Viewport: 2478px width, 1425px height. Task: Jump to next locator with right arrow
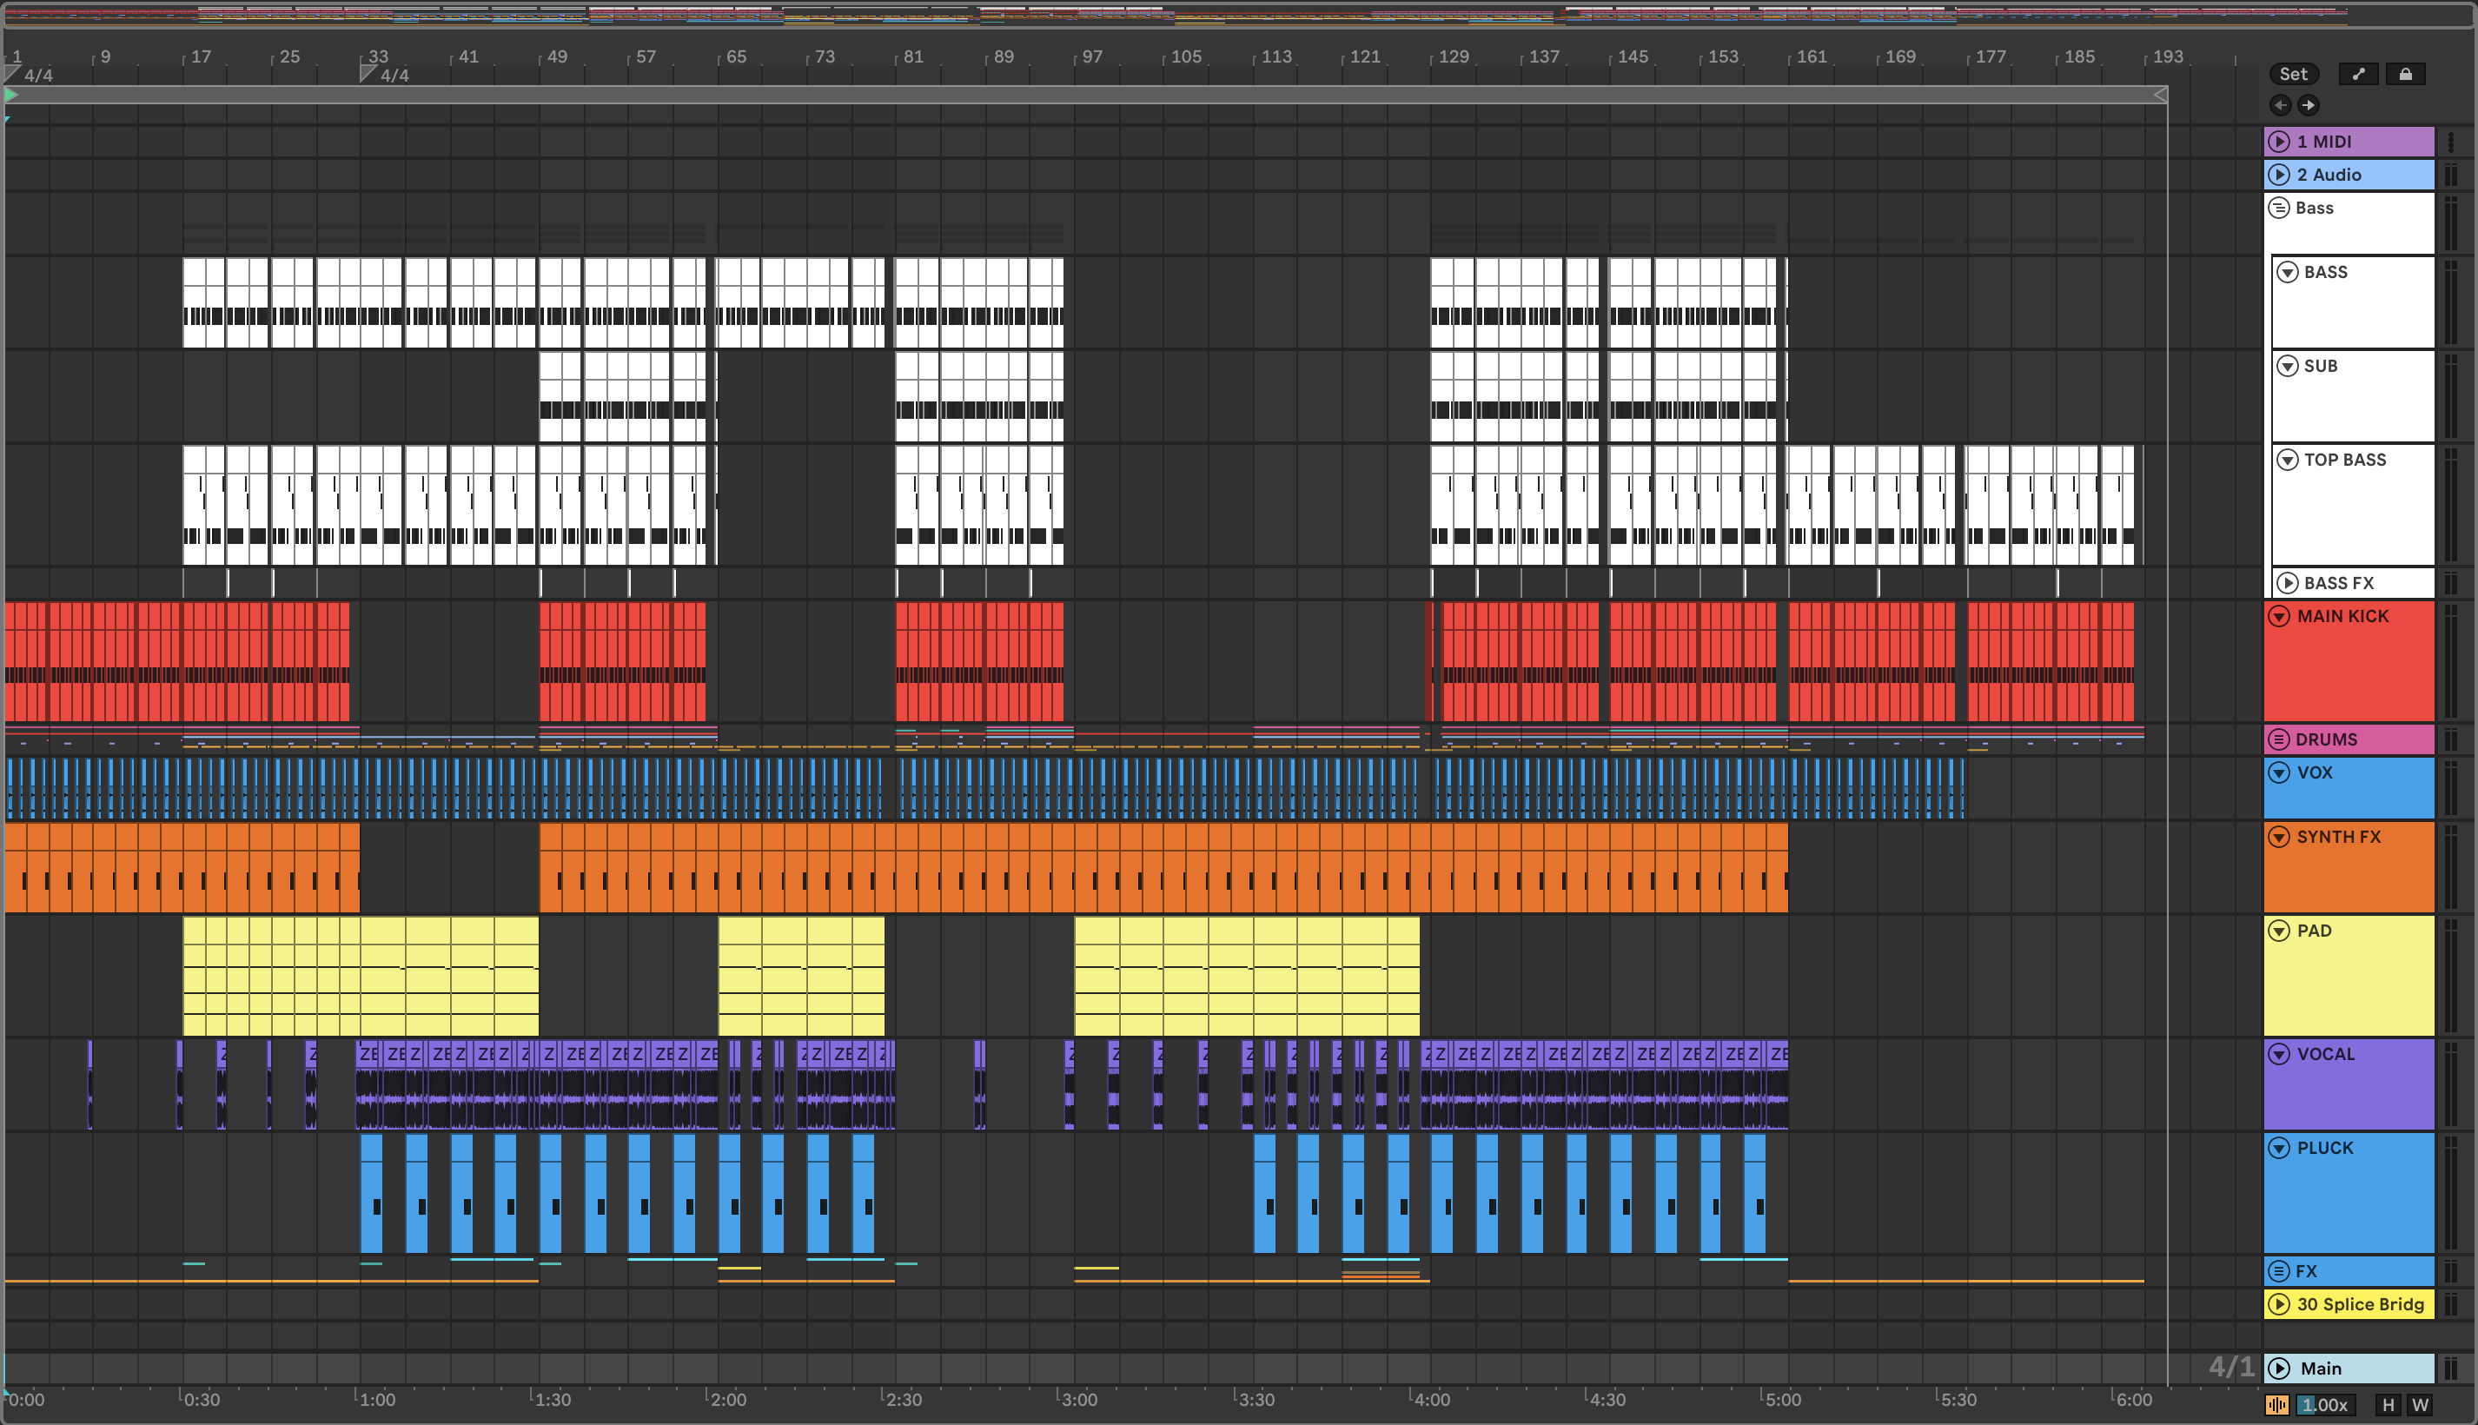tap(2308, 105)
